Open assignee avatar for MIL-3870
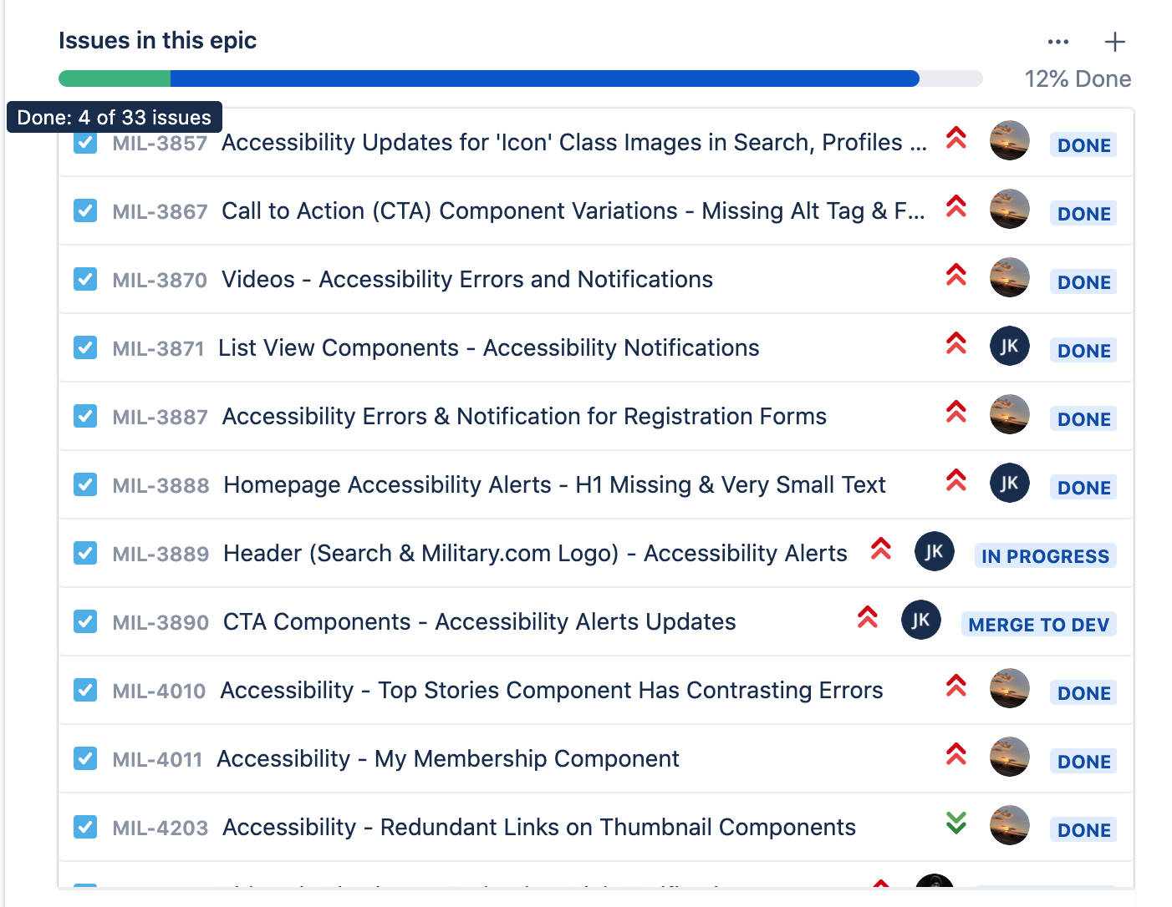 coord(1010,277)
